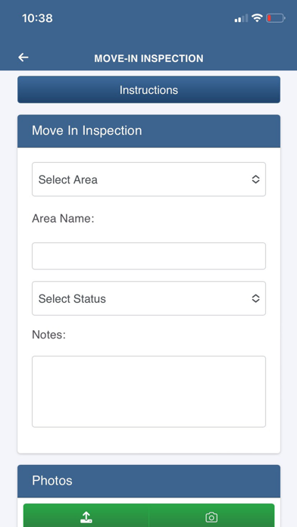
Task: Tap the Move In Inspection section header
Action: point(148,131)
